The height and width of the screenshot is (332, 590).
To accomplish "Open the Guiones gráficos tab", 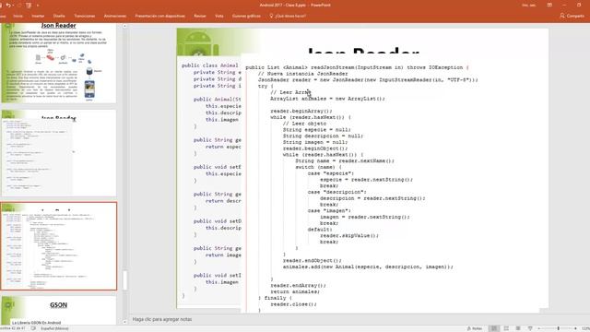I will point(246,17).
